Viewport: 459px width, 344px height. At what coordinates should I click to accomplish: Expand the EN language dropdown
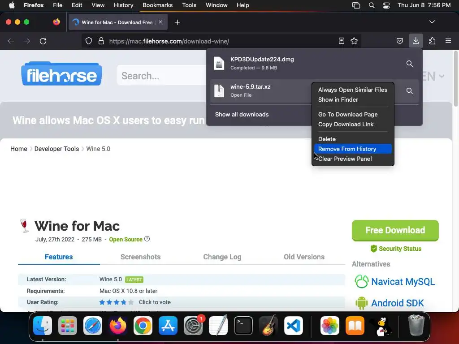coord(433,76)
